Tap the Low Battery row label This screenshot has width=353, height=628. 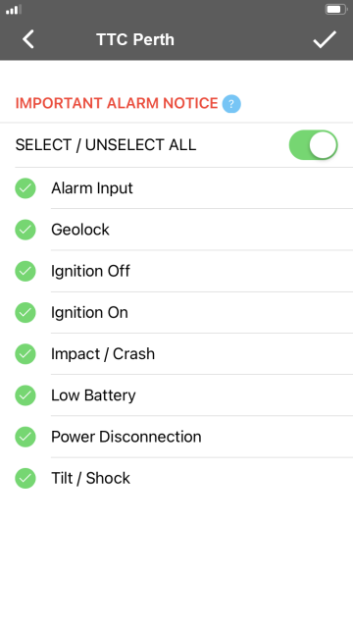[x=93, y=395]
